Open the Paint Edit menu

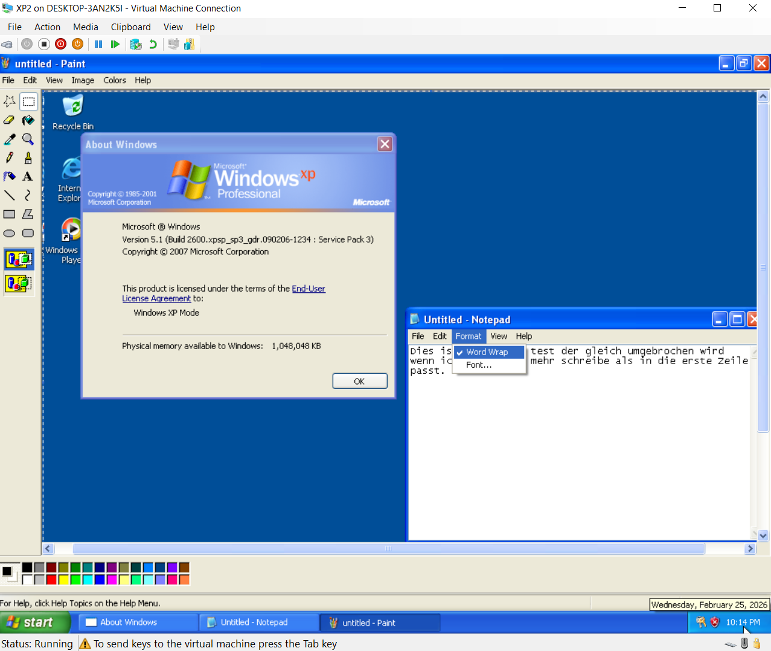coord(30,80)
